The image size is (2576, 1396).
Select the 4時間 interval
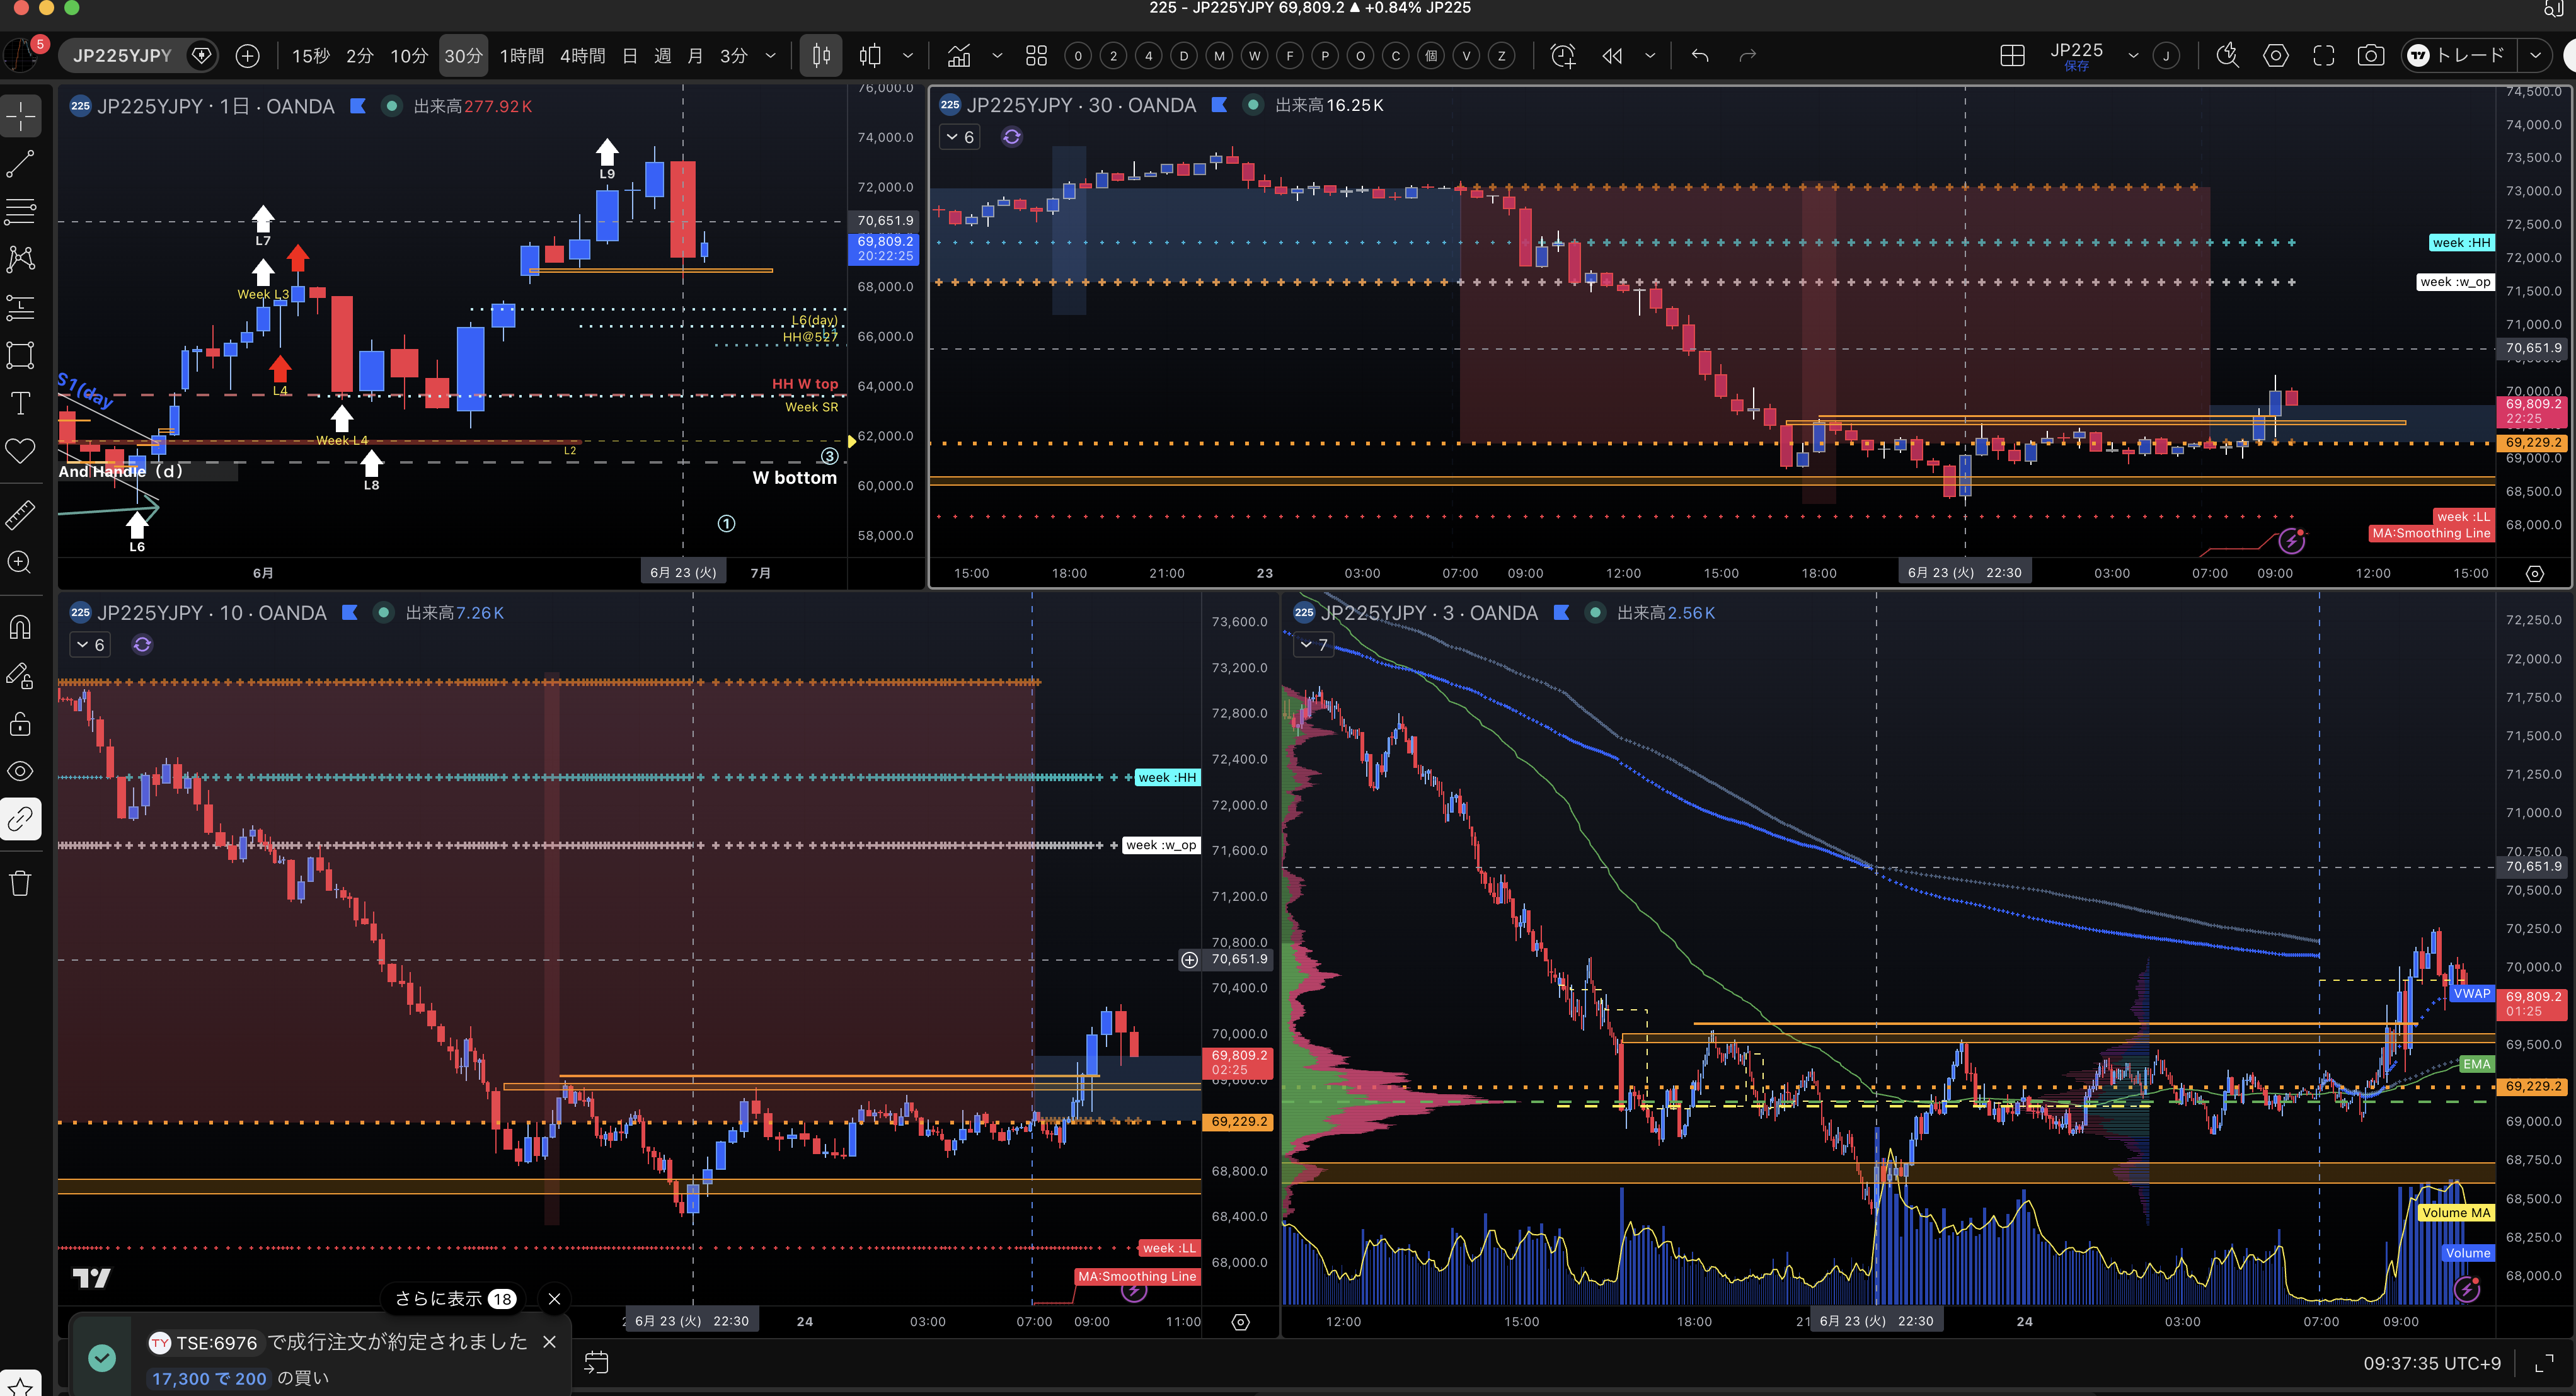pos(583,56)
